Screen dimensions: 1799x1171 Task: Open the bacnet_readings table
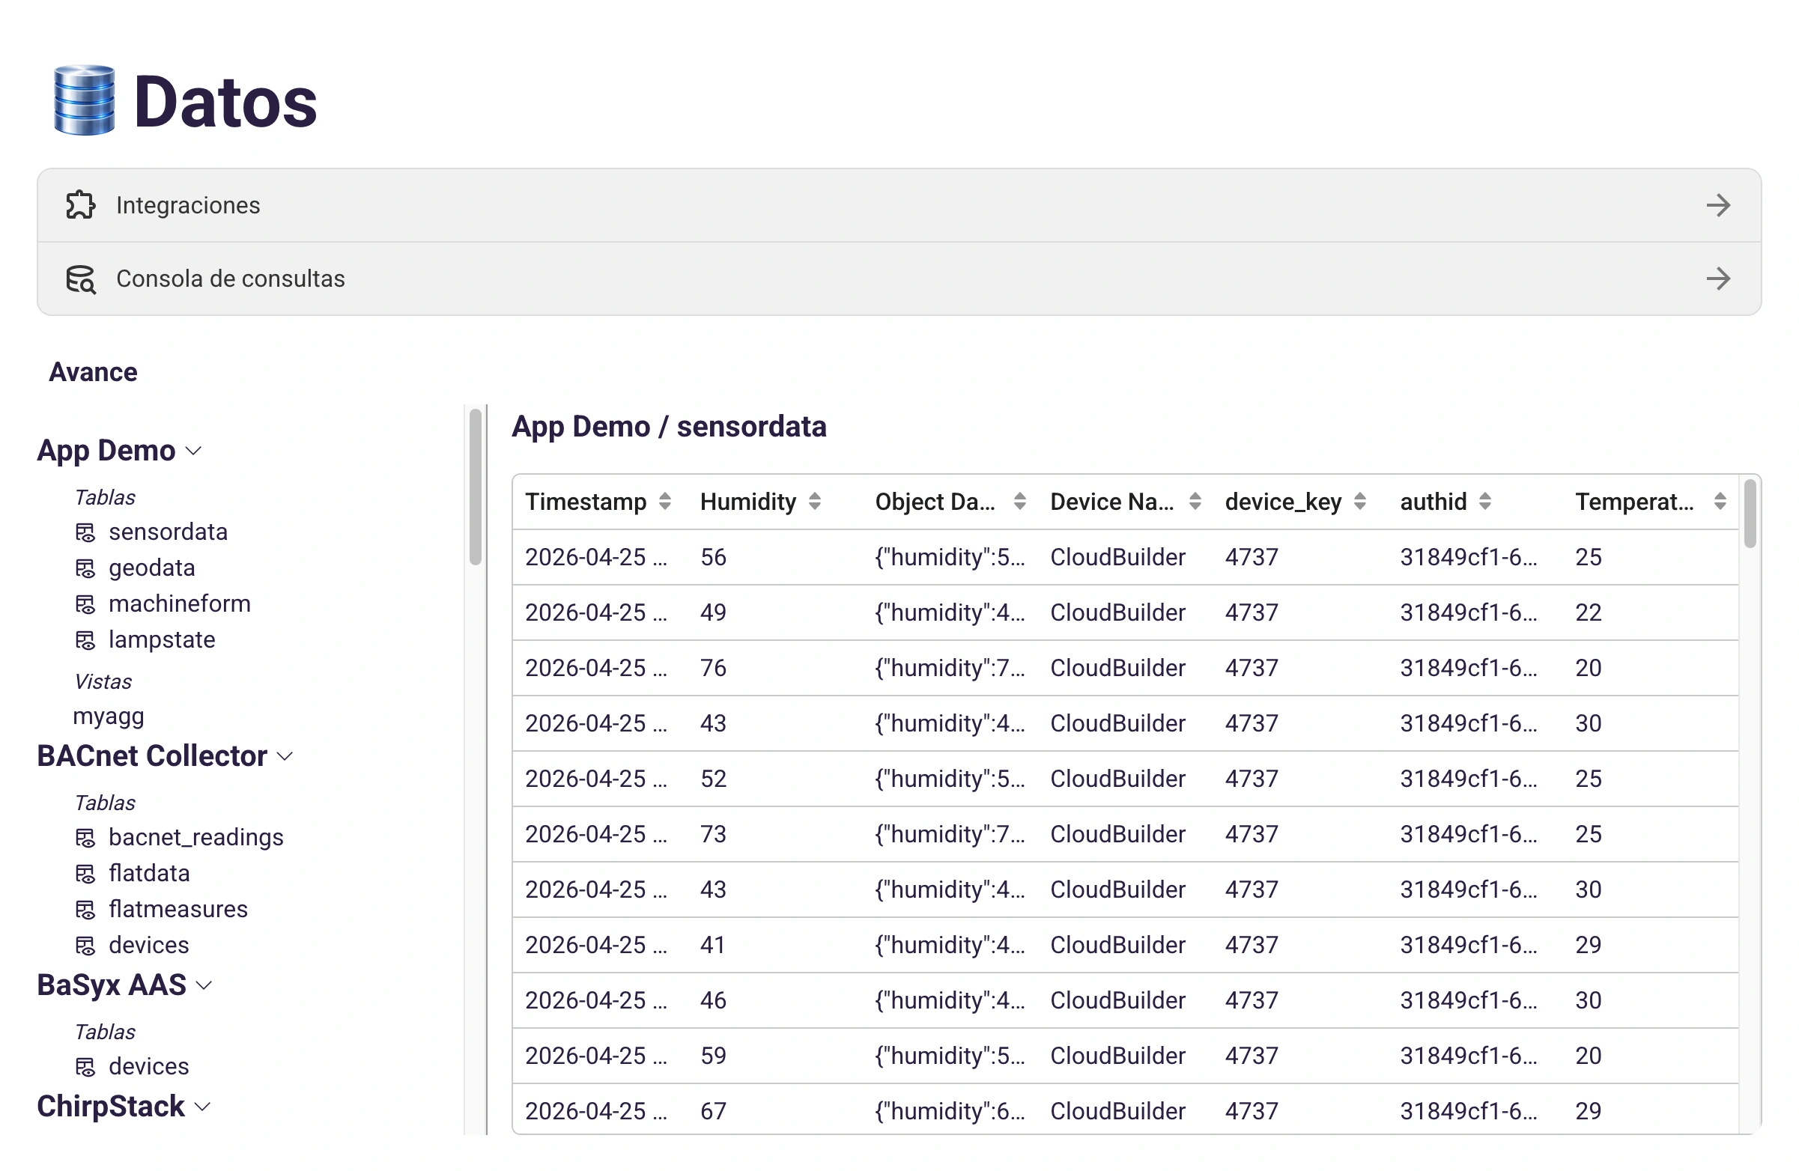(x=195, y=838)
